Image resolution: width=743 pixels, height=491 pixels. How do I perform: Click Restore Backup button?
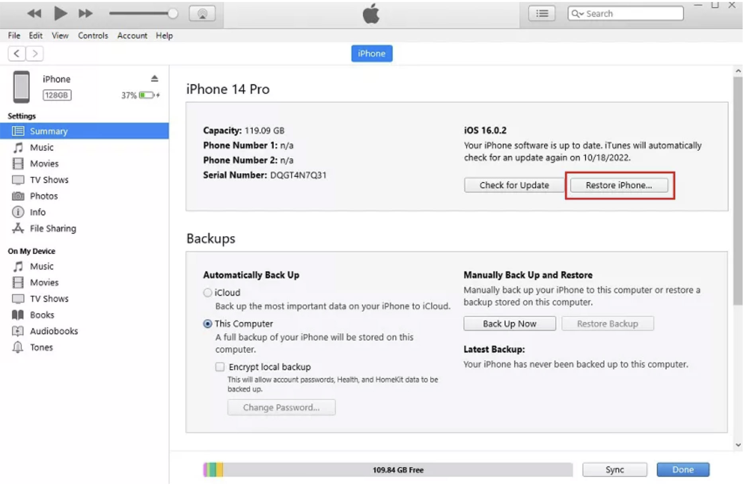point(608,324)
